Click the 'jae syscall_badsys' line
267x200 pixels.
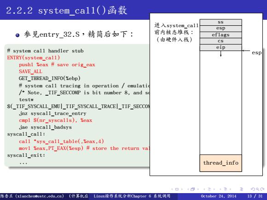pyautogui.click(x=45, y=127)
